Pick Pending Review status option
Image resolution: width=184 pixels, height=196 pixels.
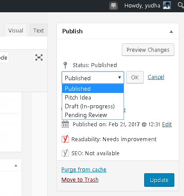click(x=93, y=115)
